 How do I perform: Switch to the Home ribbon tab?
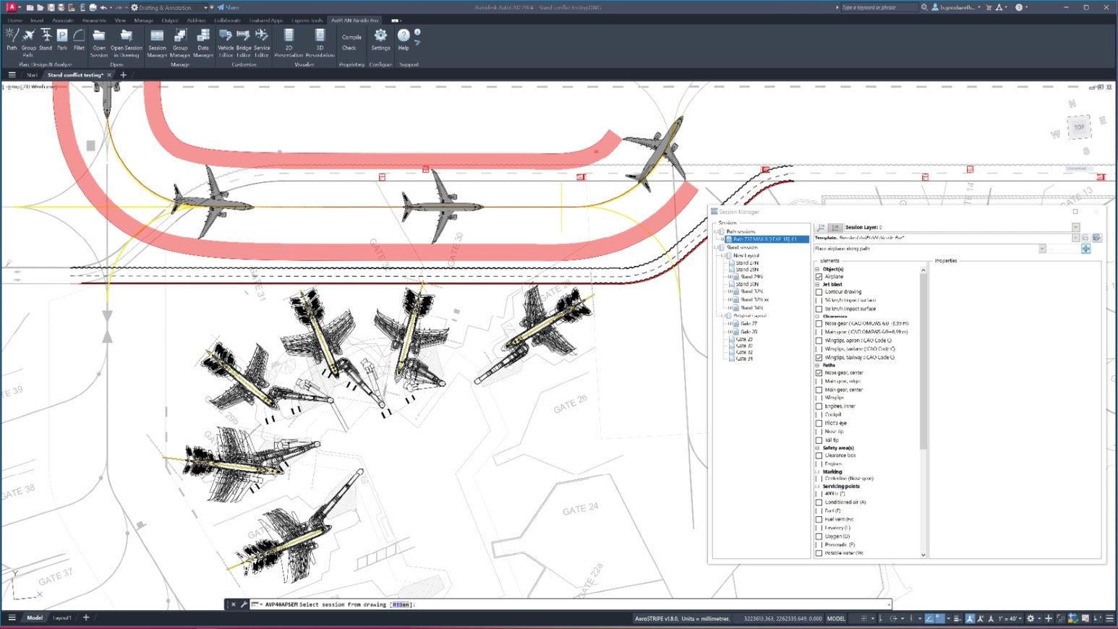point(14,20)
